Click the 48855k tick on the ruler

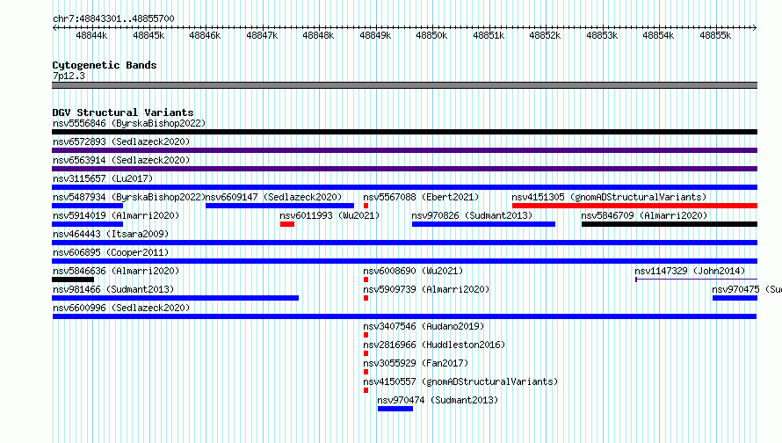click(x=715, y=35)
